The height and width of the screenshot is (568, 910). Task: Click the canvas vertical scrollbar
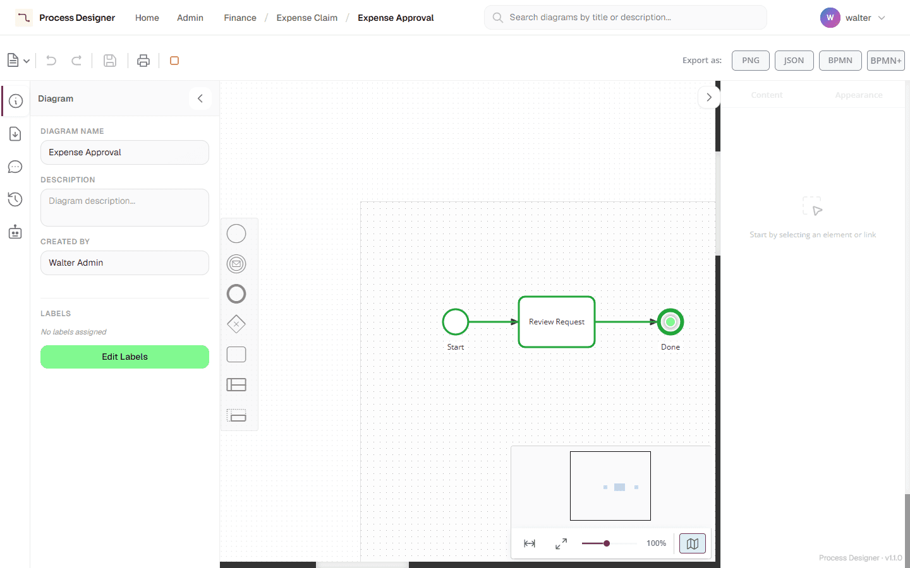click(x=718, y=203)
